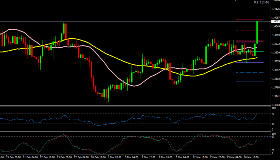The width and height of the screenshot is (280, 160).
Task: Click the RSI 70 level label
Action: click(x=274, y=114)
